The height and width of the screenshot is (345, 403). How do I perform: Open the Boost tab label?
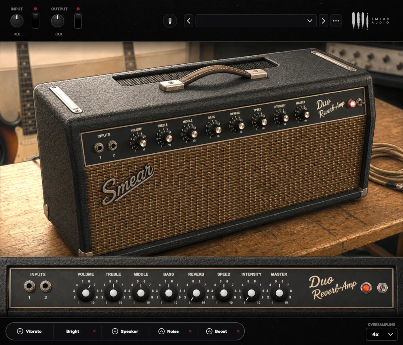point(221,331)
